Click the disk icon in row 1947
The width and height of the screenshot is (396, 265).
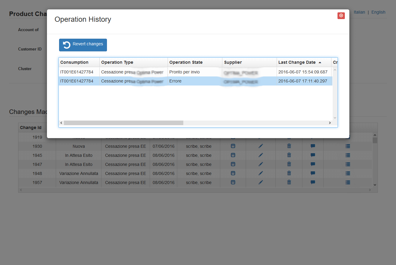233,164
